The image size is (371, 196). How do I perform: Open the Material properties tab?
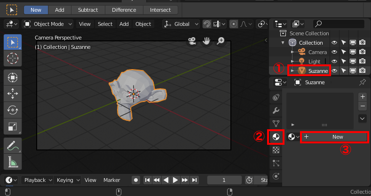[x=276, y=137]
